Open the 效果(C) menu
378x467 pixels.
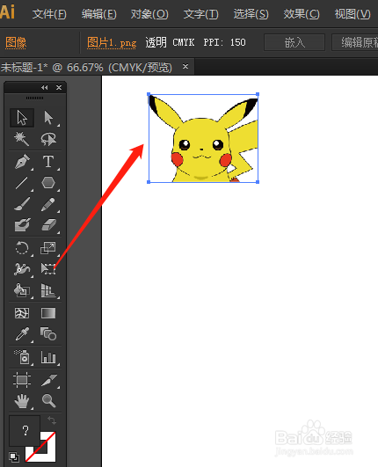click(302, 14)
